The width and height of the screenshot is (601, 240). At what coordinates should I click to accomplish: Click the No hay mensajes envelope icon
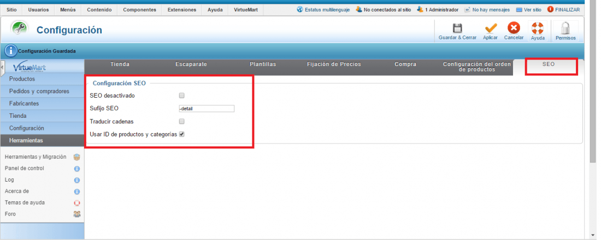pyautogui.click(x=467, y=10)
